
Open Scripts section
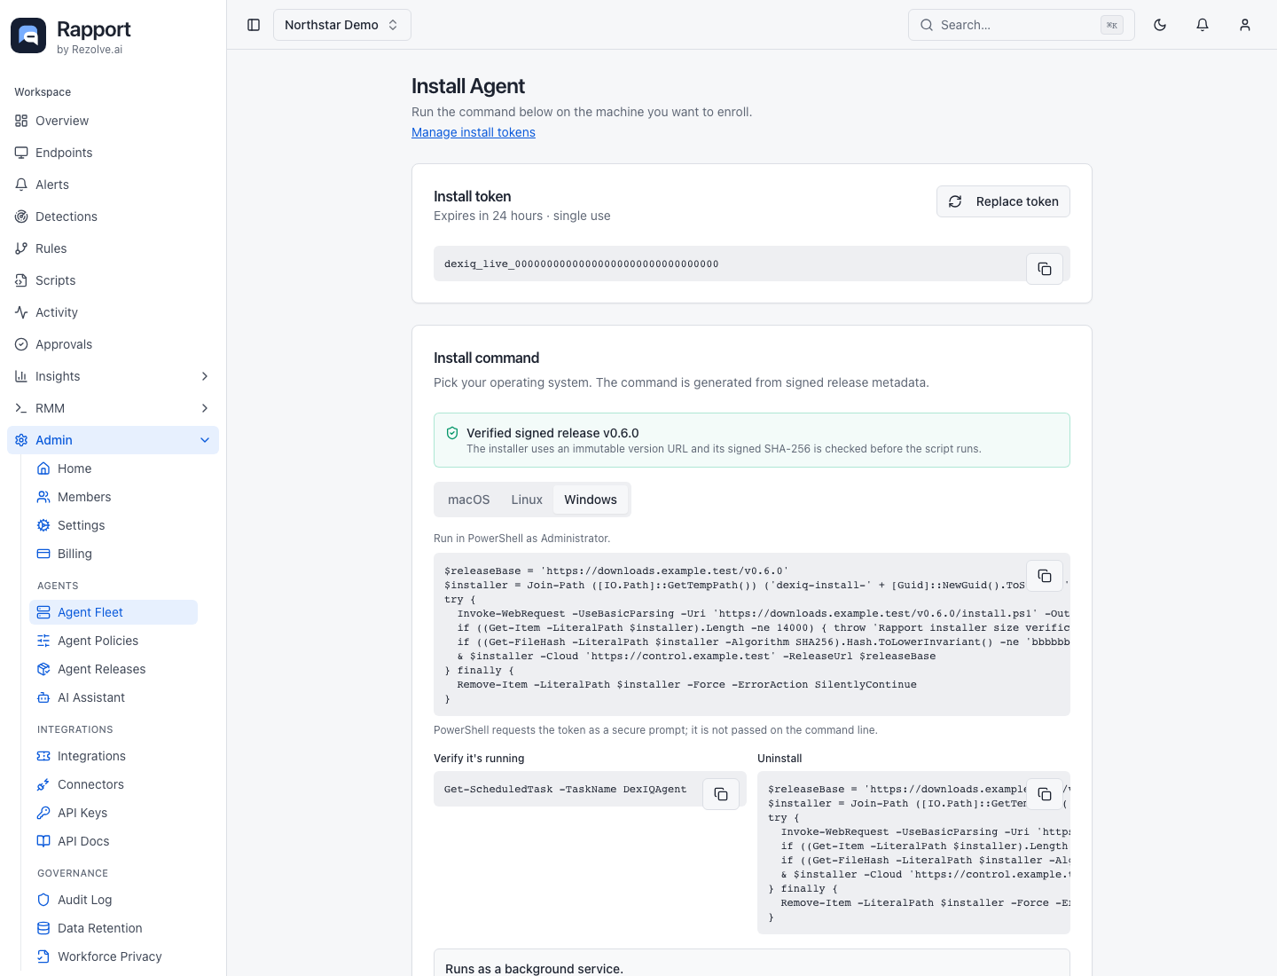click(113, 280)
